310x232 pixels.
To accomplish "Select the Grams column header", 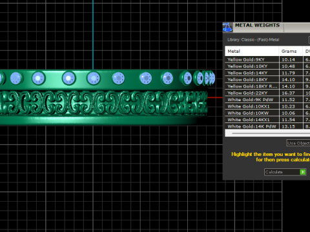I will [x=291, y=51].
